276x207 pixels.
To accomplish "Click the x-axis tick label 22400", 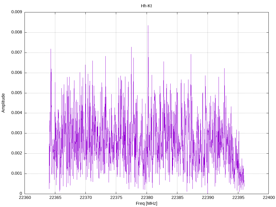I will point(269,198).
